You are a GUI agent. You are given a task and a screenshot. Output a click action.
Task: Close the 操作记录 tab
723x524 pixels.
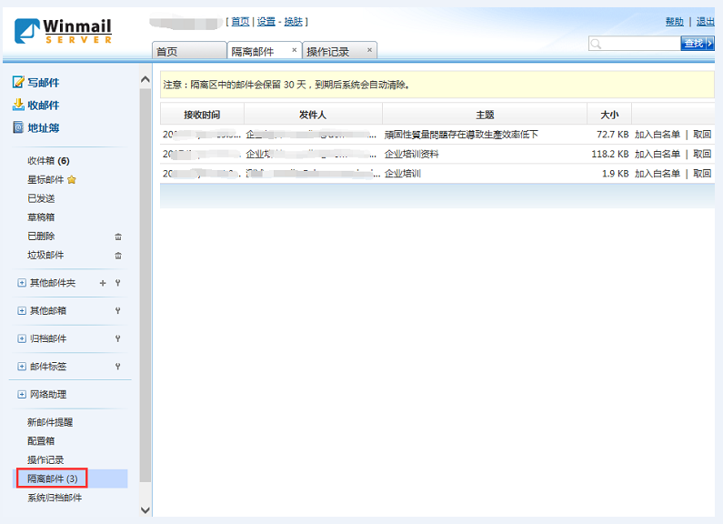[369, 50]
